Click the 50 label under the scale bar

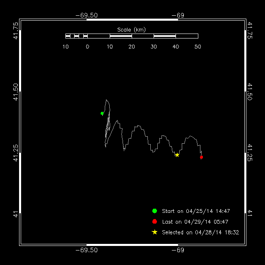coord(198,46)
